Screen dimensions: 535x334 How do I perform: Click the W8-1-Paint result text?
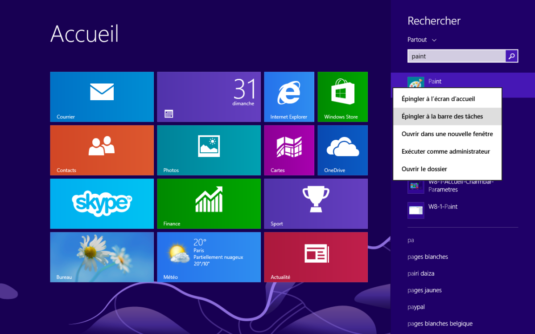point(443,207)
